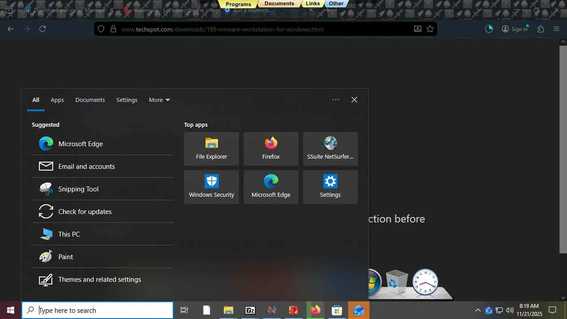
Task: Reload the current Firefox page
Action: (x=43, y=29)
